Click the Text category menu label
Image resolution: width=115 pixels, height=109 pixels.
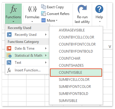(18, 63)
